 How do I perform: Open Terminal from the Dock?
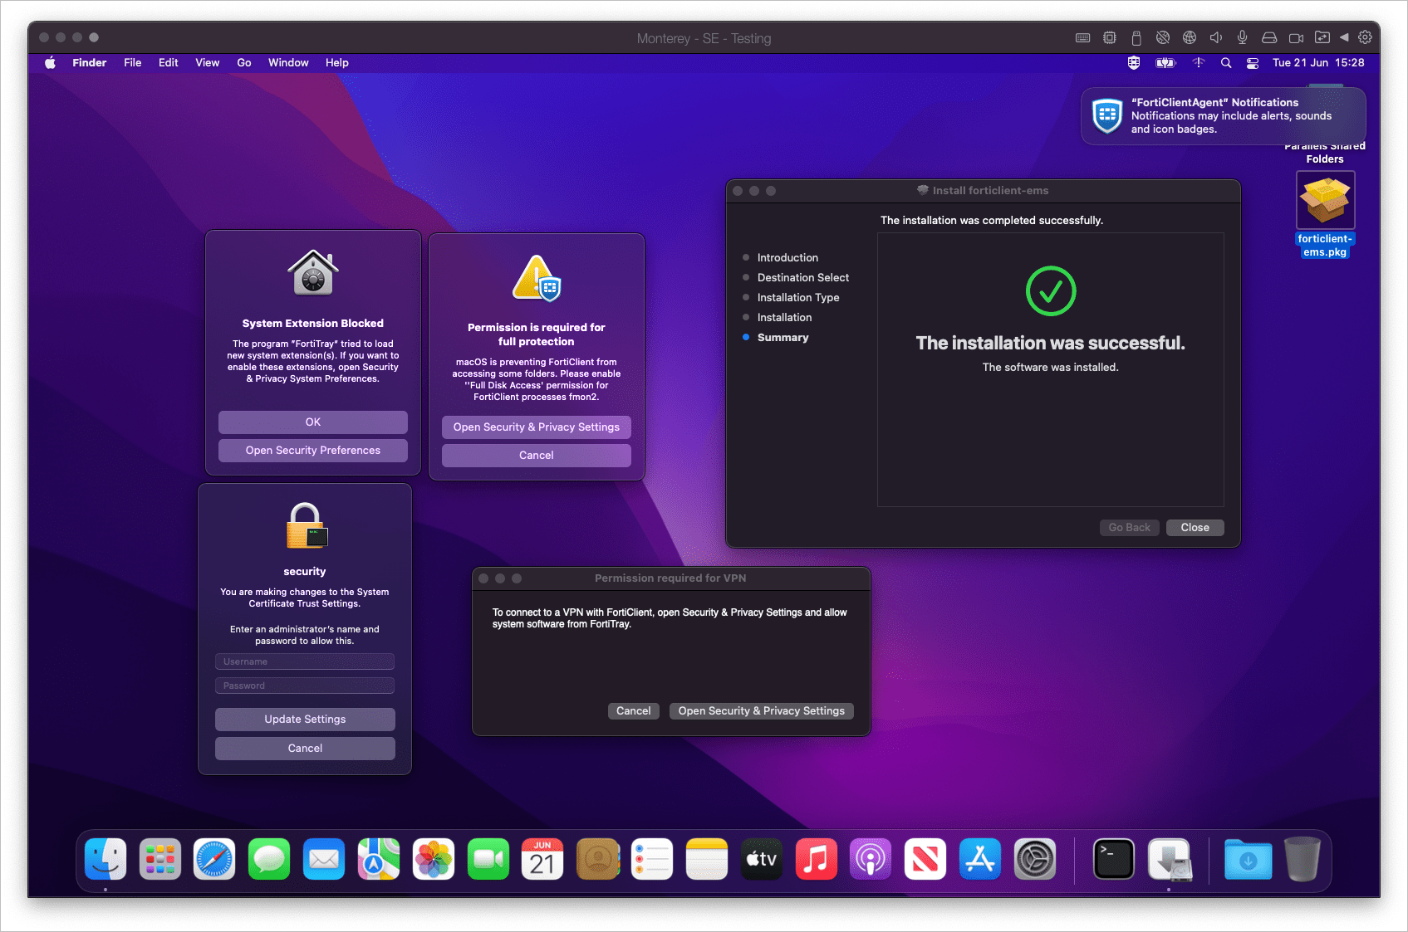point(1114,859)
